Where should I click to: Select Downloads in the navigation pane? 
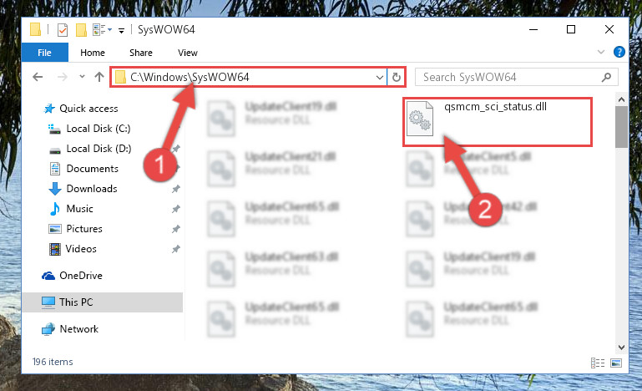(x=92, y=189)
